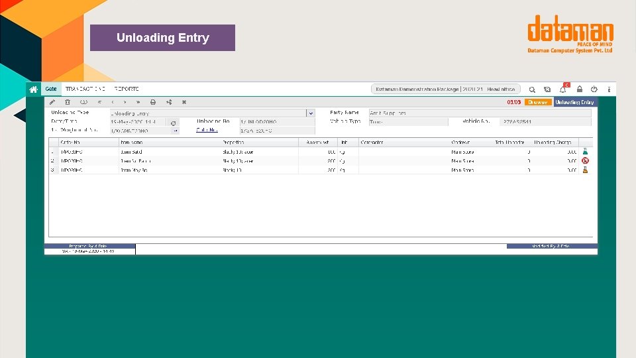This screenshot has width=636, height=358.
Task: Expand the Unloading Type dropdown arrow
Action: pyautogui.click(x=311, y=113)
